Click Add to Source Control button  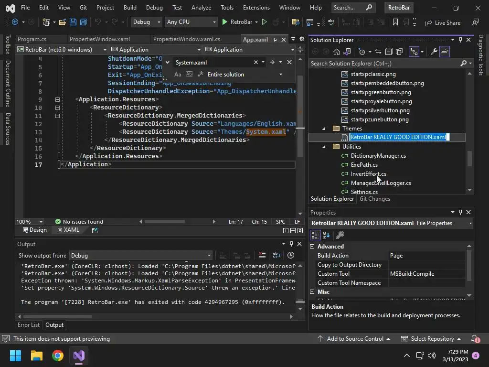point(354,339)
